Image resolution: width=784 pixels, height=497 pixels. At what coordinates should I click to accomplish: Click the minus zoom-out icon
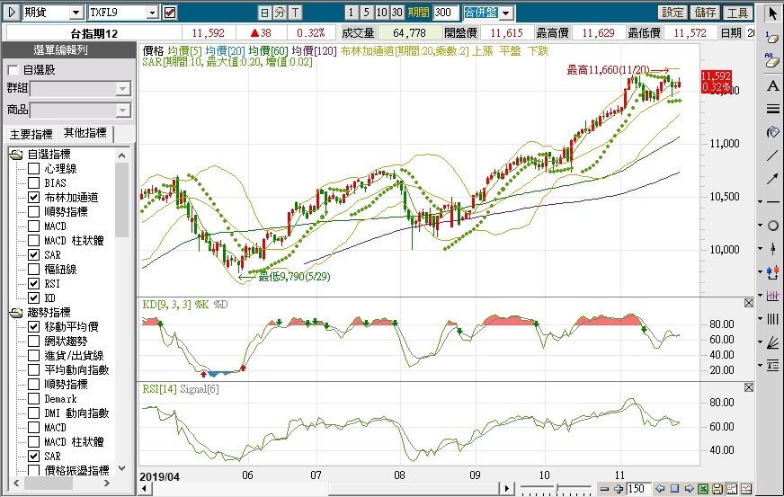tap(604, 489)
